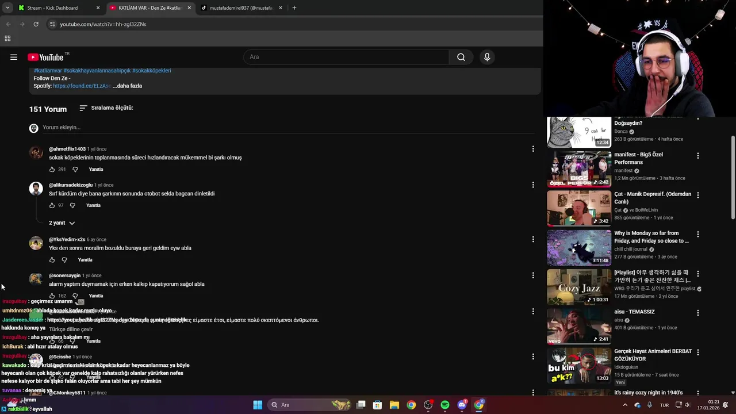Open the YouTube hamburger guide menu

[14, 57]
